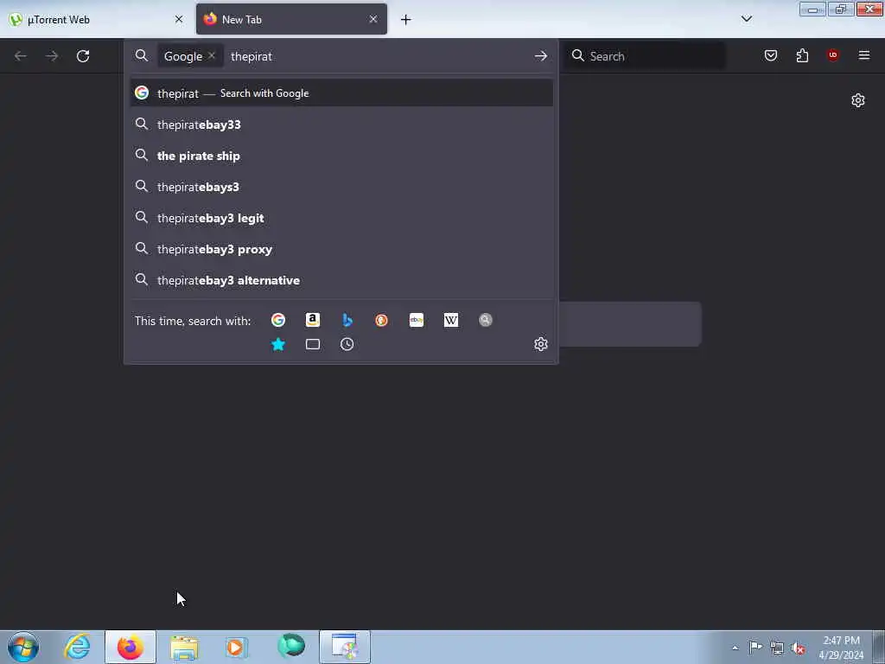Viewport: 885px width, 664px height.
Task: Choose suggestion thepiratebay33
Action: point(341,124)
